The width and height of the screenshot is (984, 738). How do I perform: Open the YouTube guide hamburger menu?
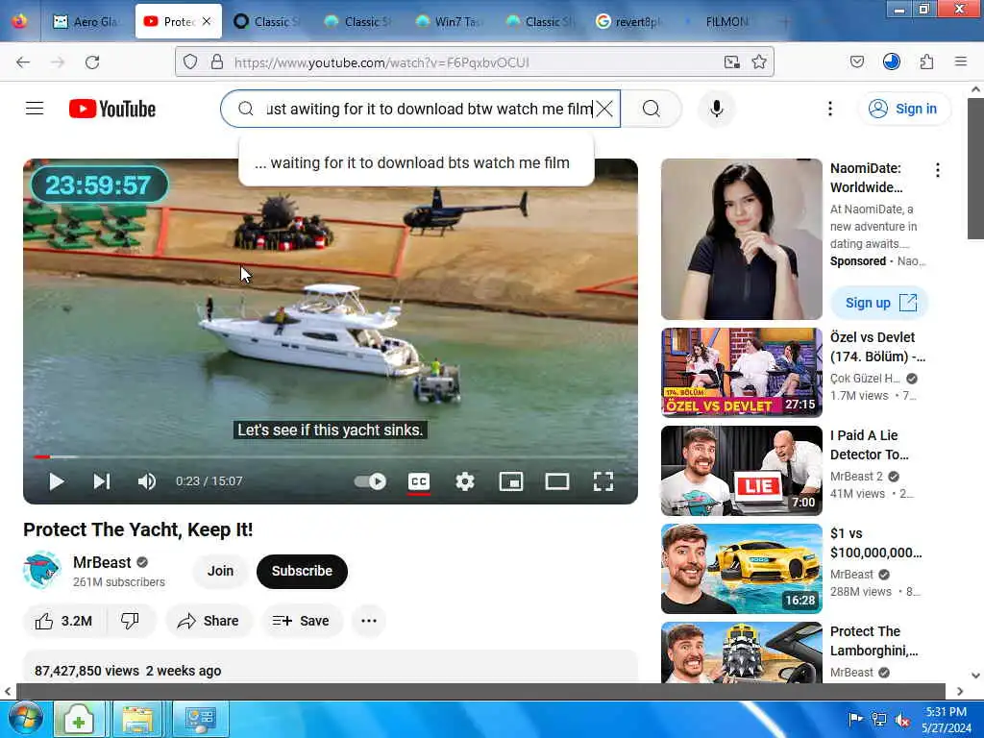[35, 109]
